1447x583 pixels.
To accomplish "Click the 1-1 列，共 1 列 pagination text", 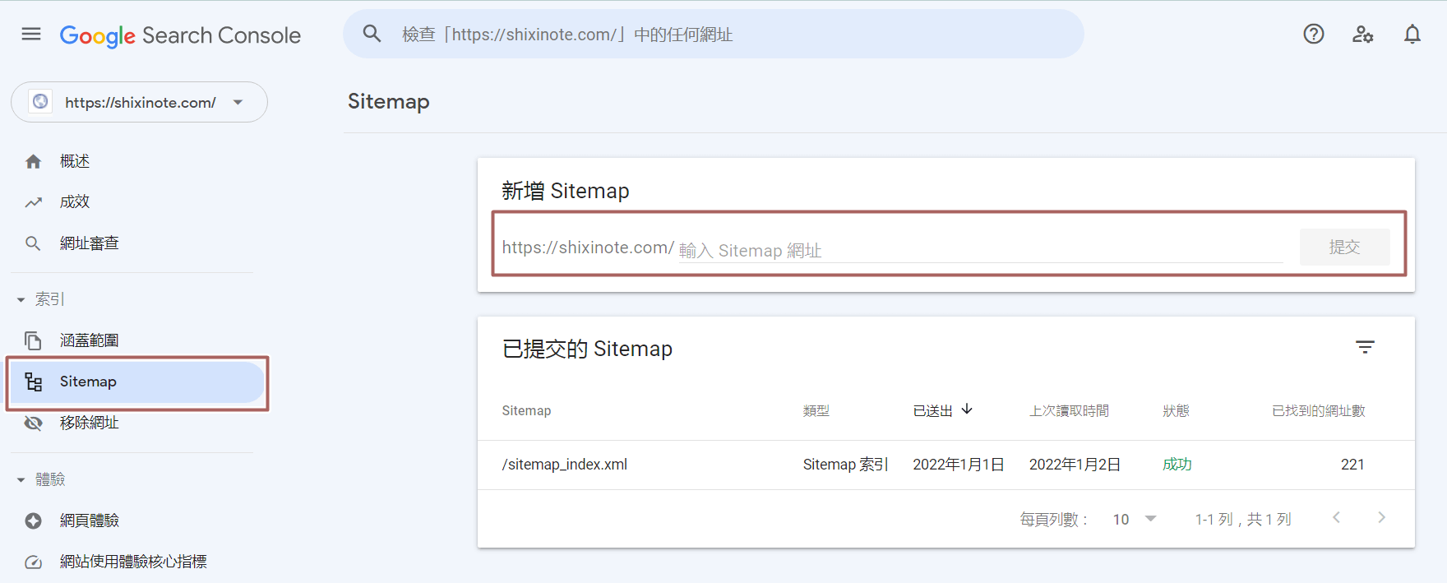I will click(x=1243, y=519).
